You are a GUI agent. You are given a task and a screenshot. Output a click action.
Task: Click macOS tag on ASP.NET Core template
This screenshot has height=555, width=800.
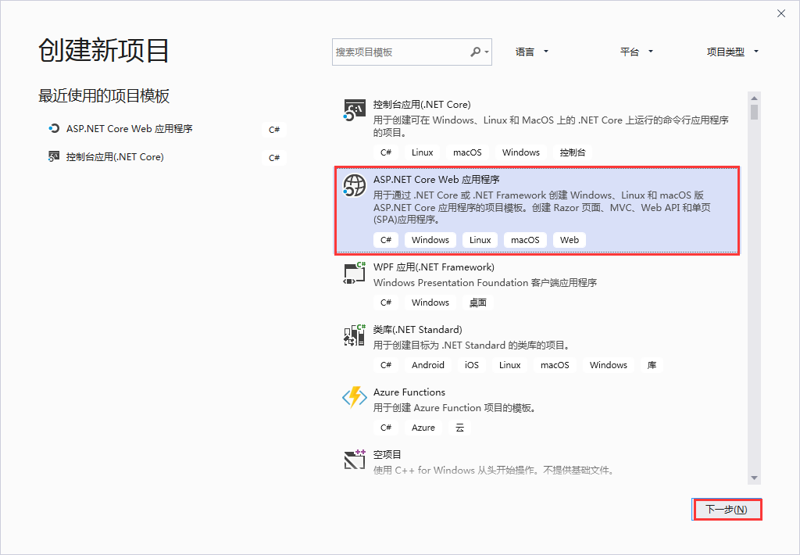coord(525,240)
